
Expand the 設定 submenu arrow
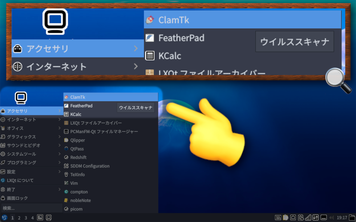60,171
